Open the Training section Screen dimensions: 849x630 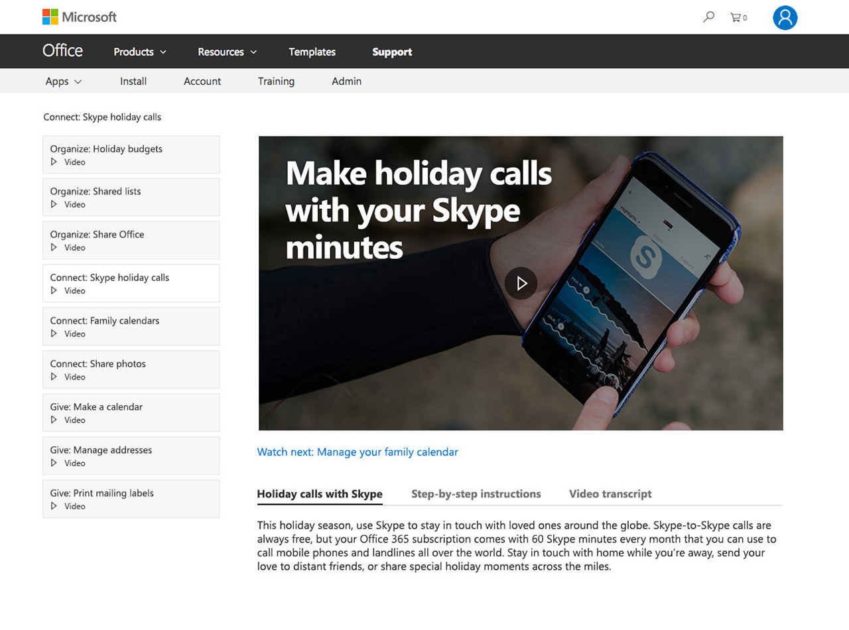coord(277,81)
